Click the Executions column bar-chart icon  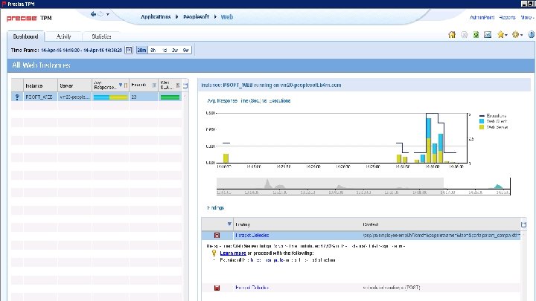click(154, 85)
